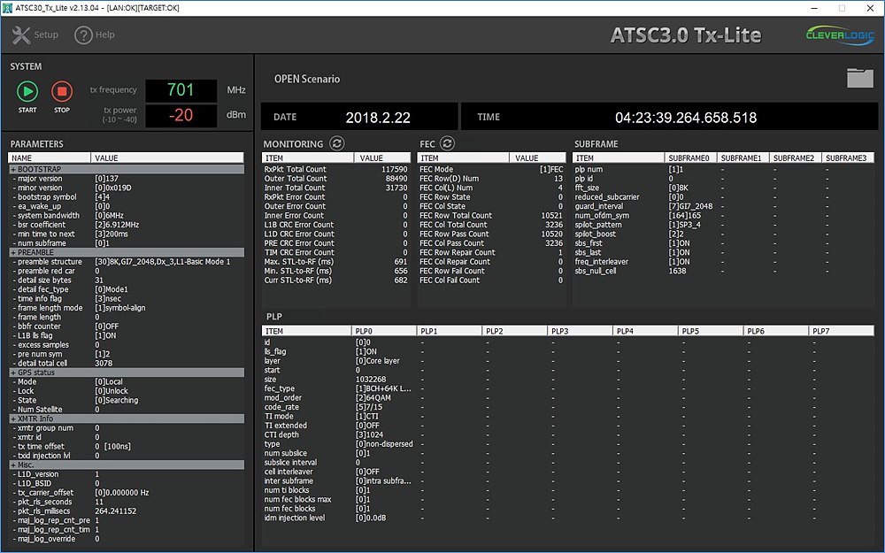Edit the tx power -20 field
885x553 pixels.
tap(181, 116)
